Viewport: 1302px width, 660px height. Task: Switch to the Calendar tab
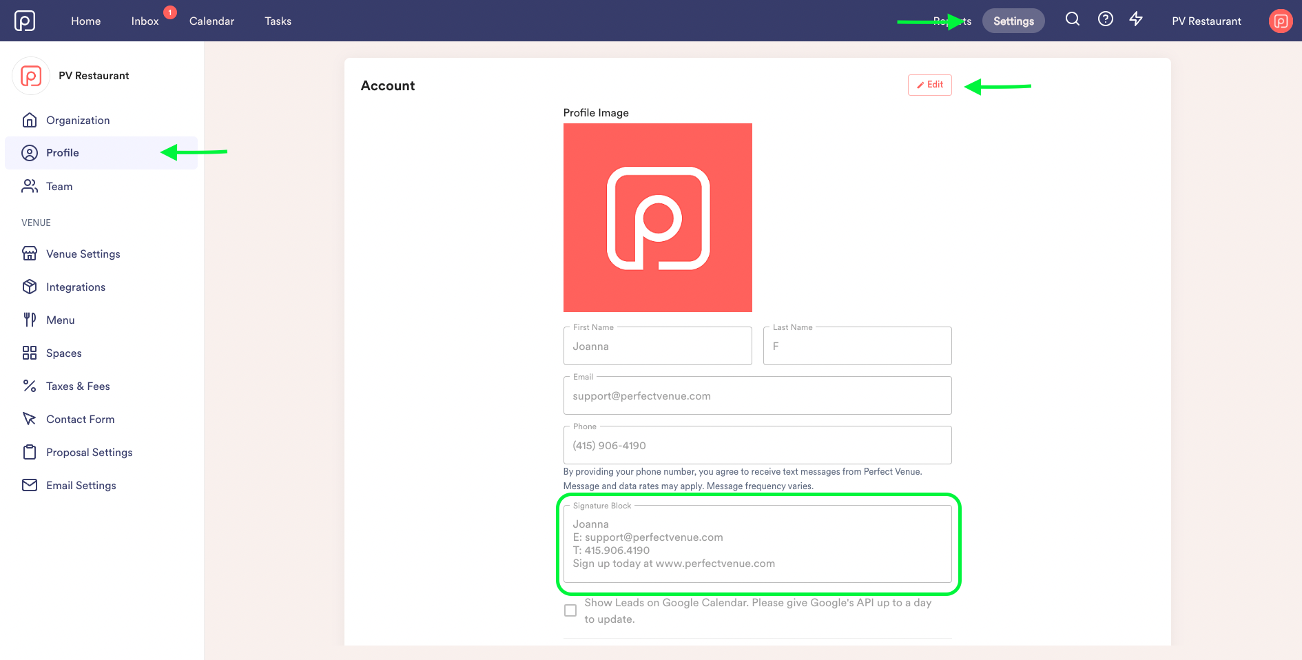coord(211,21)
